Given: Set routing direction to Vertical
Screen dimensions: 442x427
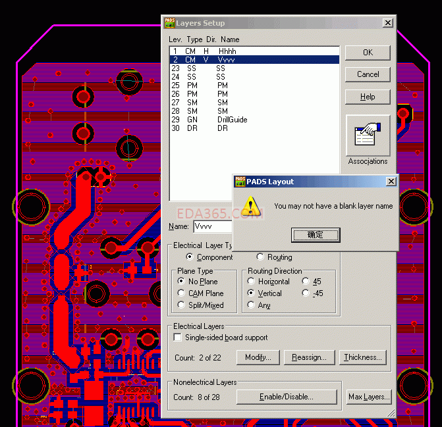Looking at the screenshot, I should pyautogui.click(x=251, y=293).
